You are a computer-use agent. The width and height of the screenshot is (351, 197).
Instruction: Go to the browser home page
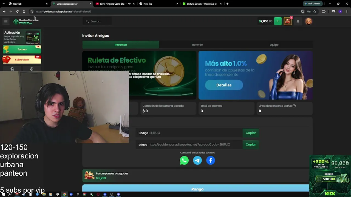pos(24,11)
